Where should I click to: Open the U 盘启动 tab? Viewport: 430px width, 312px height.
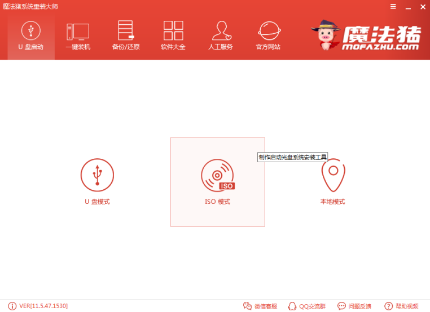tap(31, 35)
